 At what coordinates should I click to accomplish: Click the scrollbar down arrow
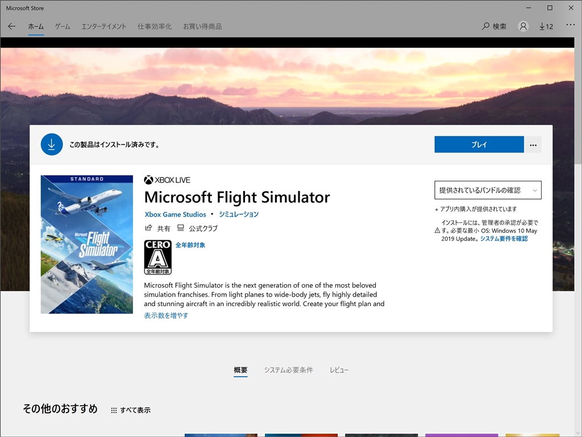(x=578, y=433)
